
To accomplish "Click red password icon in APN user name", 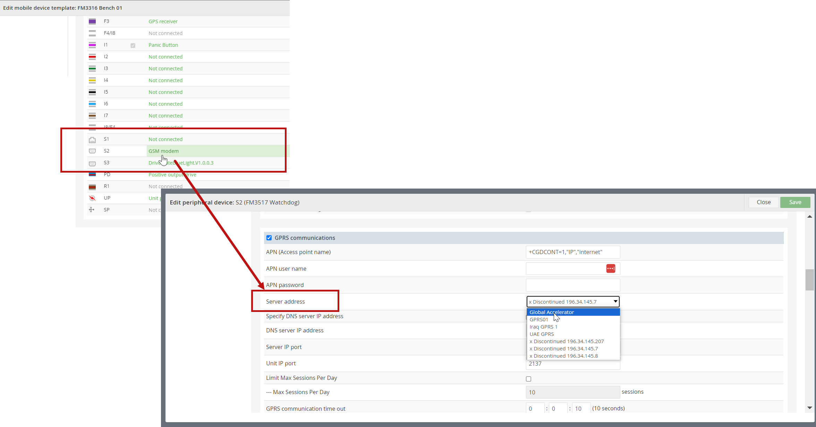I will click(x=611, y=269).
